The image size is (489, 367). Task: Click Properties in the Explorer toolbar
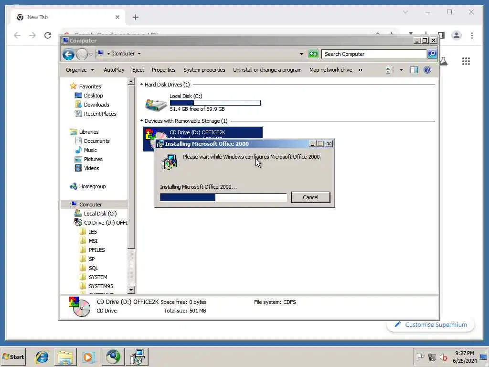pyautogui.click(x=163, y=70)
